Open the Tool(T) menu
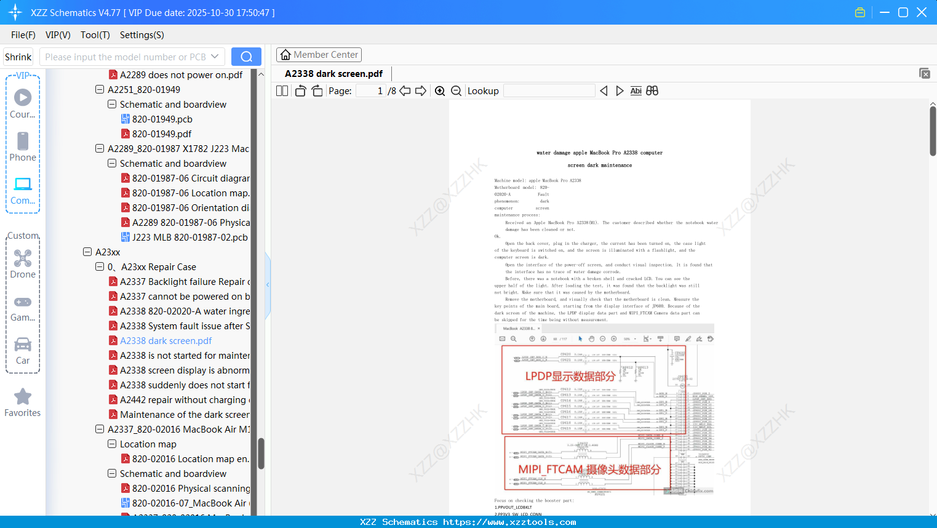 95,35
